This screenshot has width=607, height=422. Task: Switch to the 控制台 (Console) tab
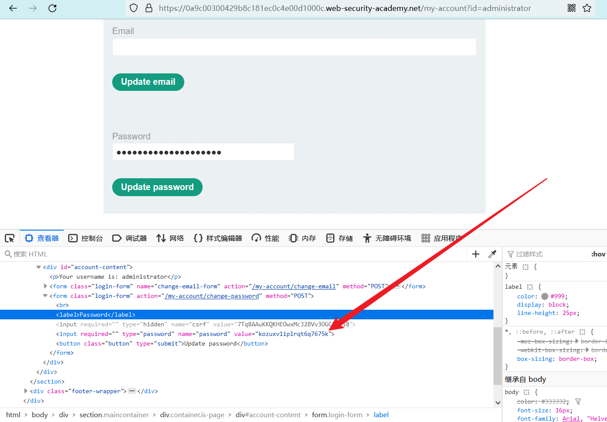[86, 238]
